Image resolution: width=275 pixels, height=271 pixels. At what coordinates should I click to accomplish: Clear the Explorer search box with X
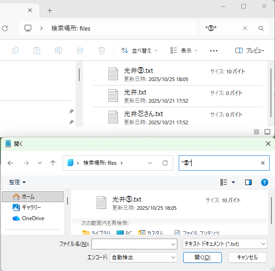coord(245,28)
